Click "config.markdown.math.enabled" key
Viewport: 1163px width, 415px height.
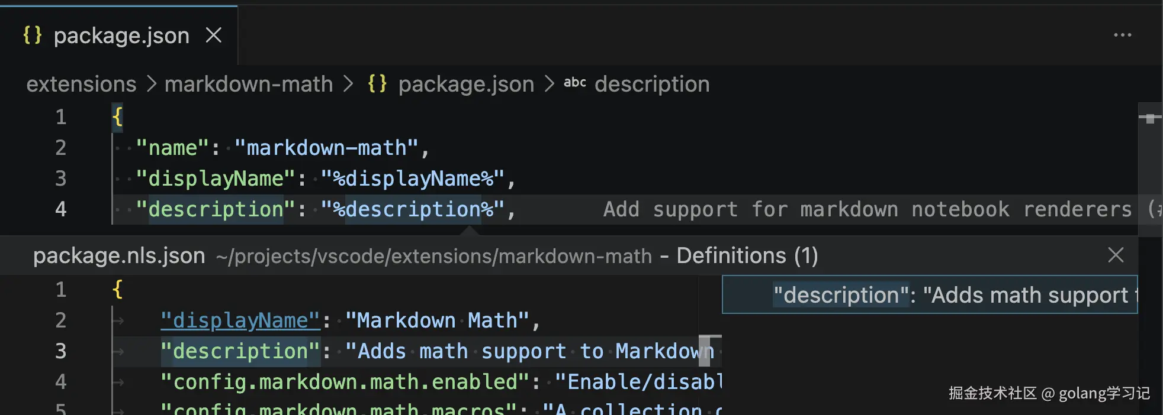pos(345,382)
